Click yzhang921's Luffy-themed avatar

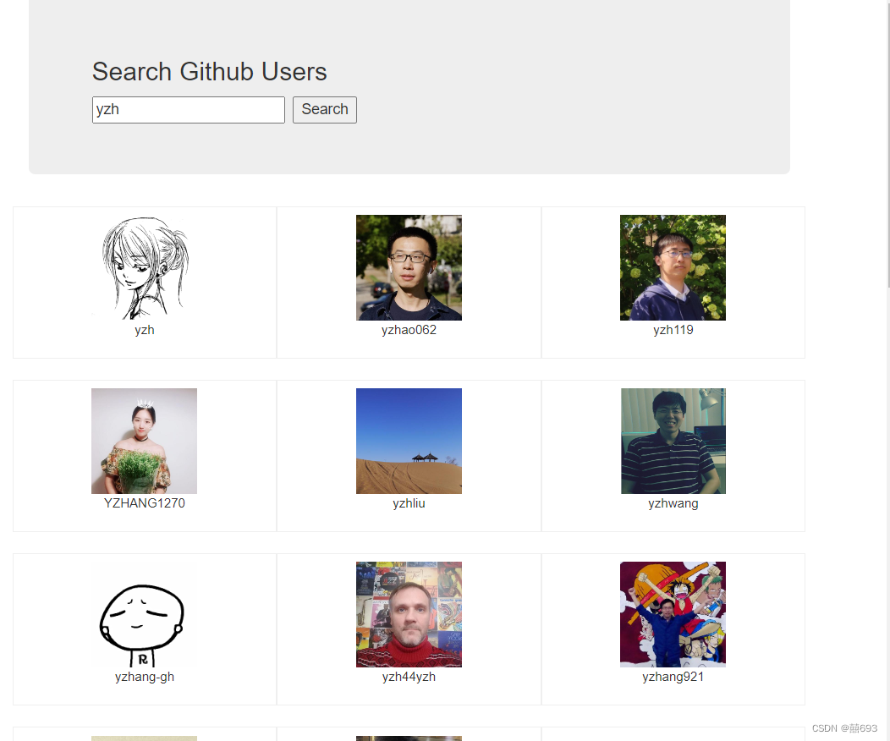coord(673,614)
